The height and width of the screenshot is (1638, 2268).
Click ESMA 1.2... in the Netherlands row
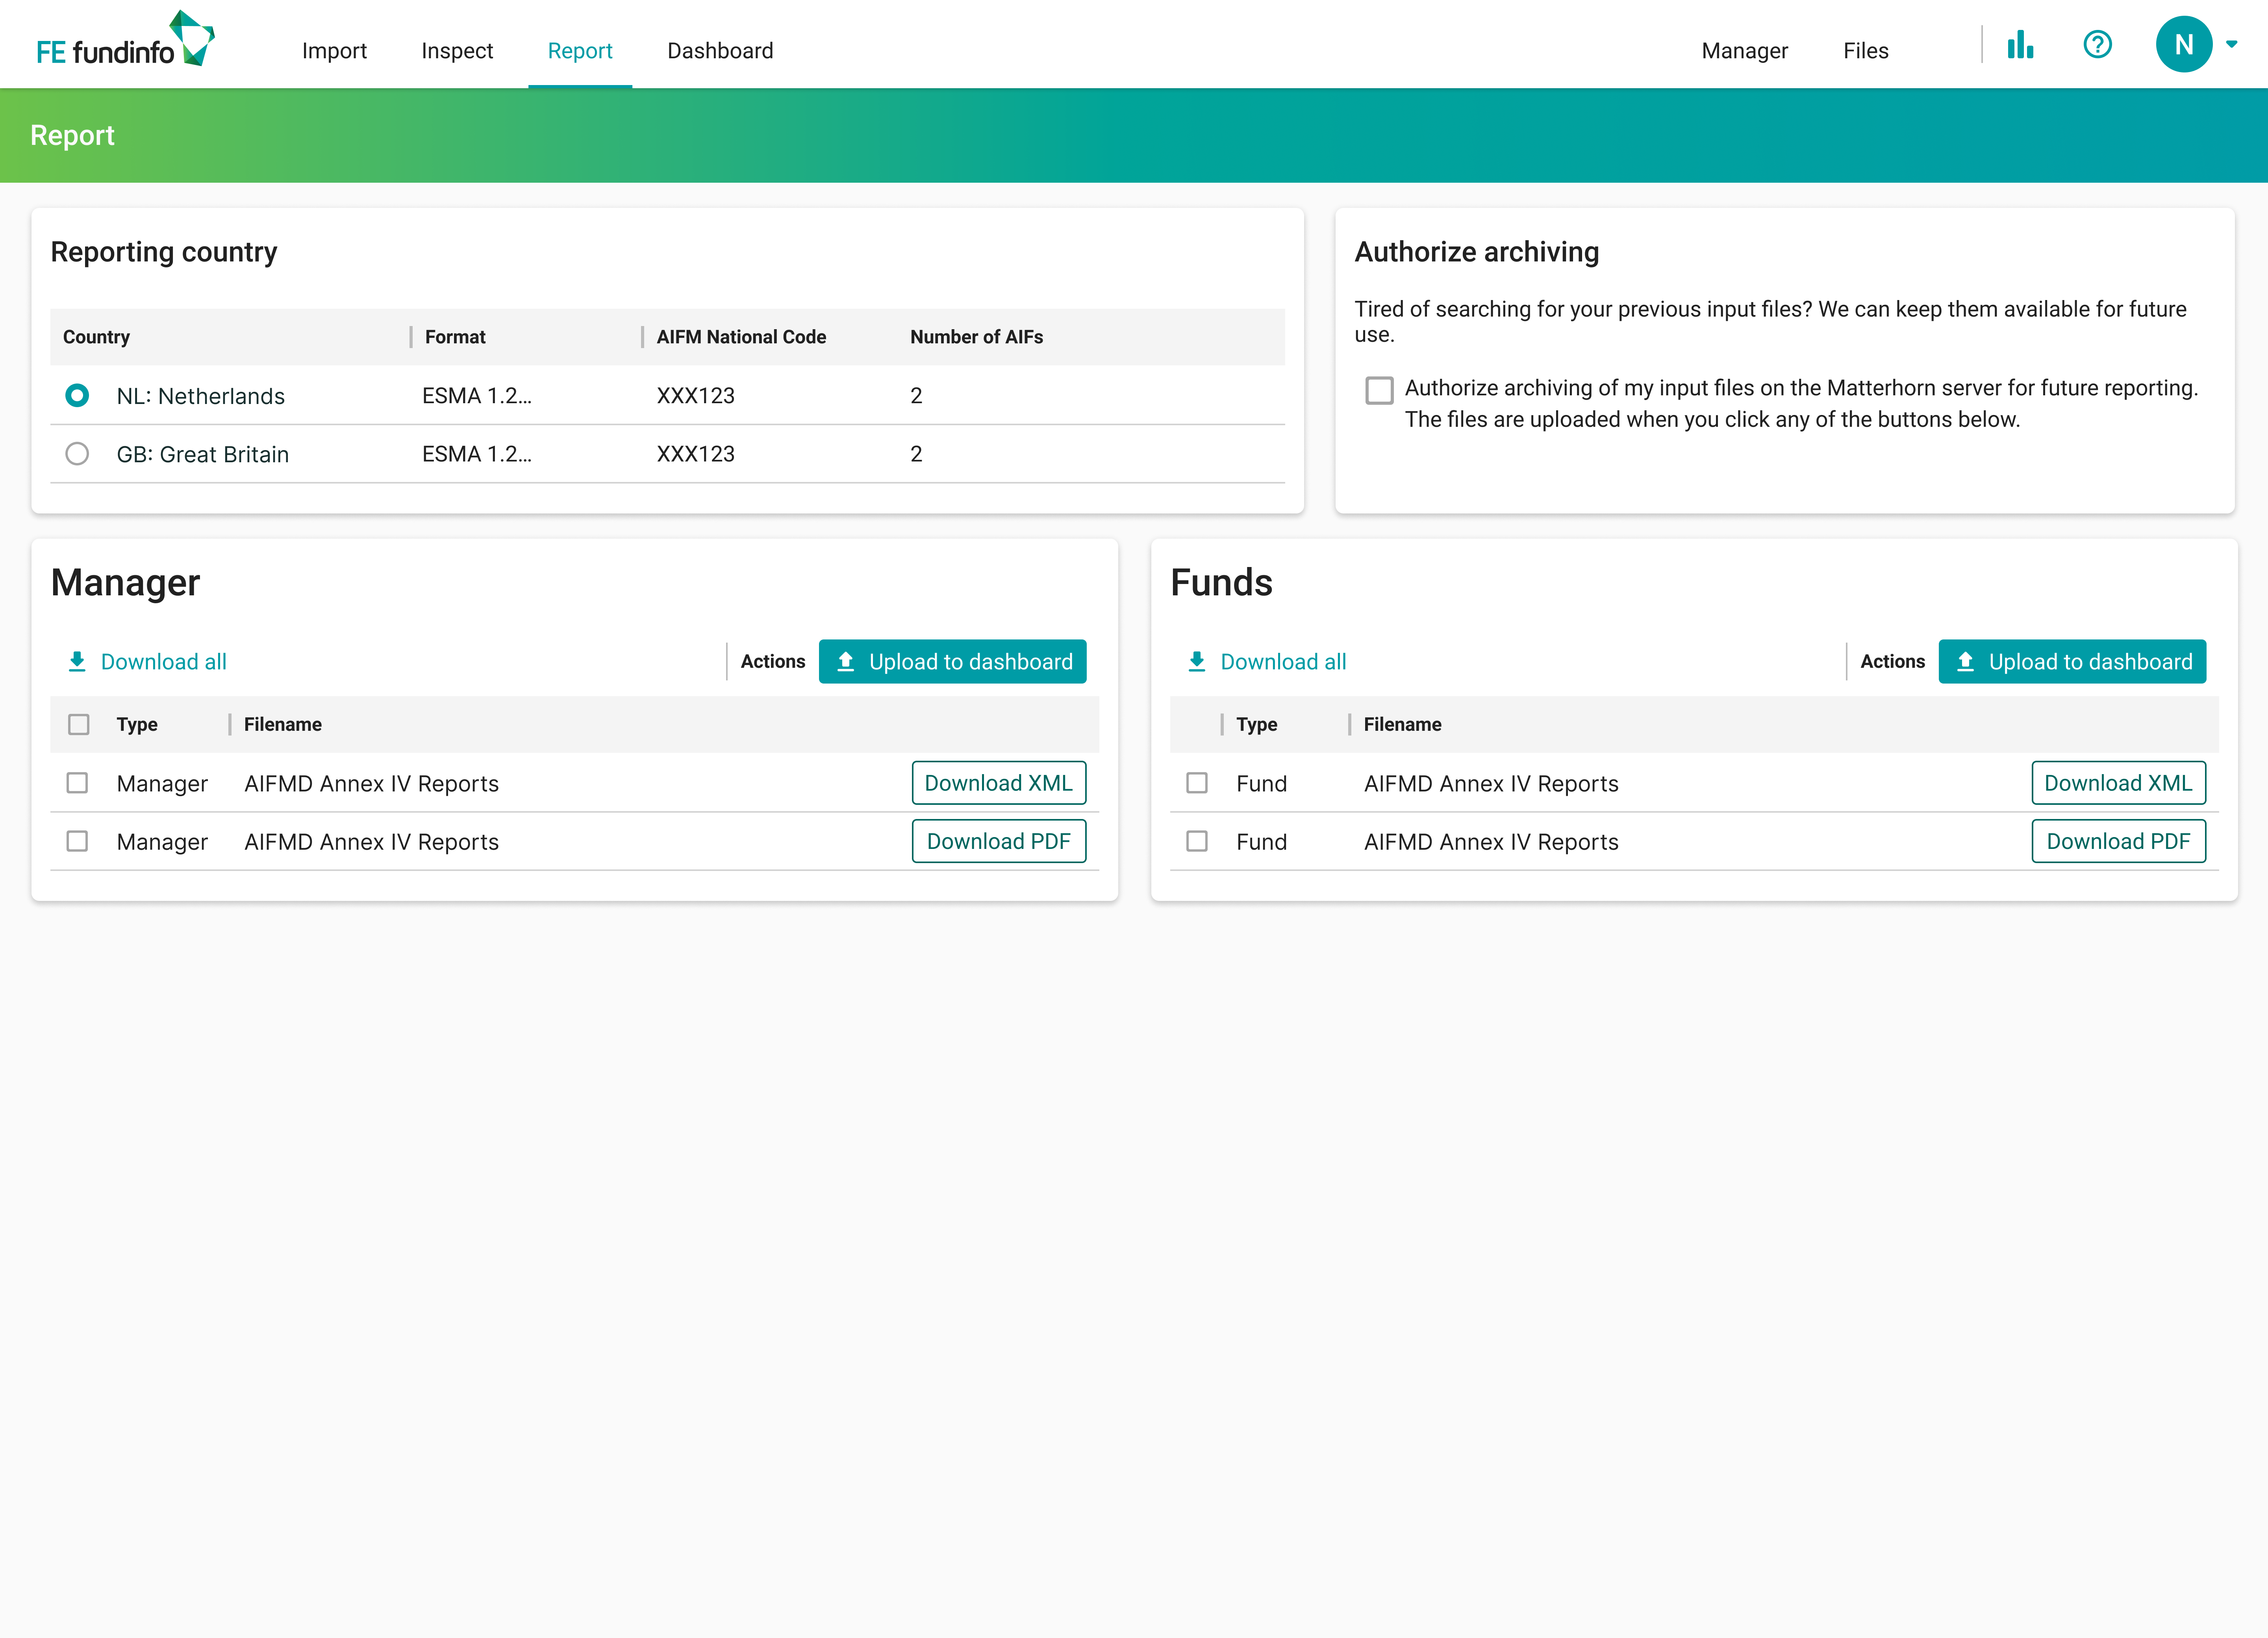pyautogui.click(x=476, y=396)
